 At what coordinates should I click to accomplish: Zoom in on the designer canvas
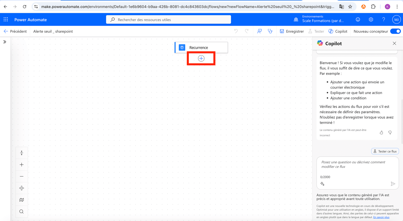pyautogui.click(x=22, y=165)
